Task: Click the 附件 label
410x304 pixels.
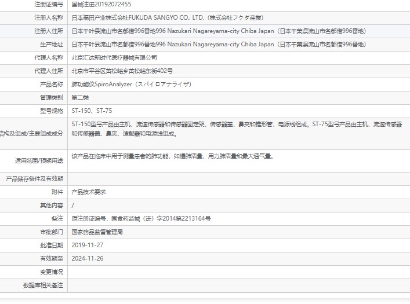Action: pos(57,192)
